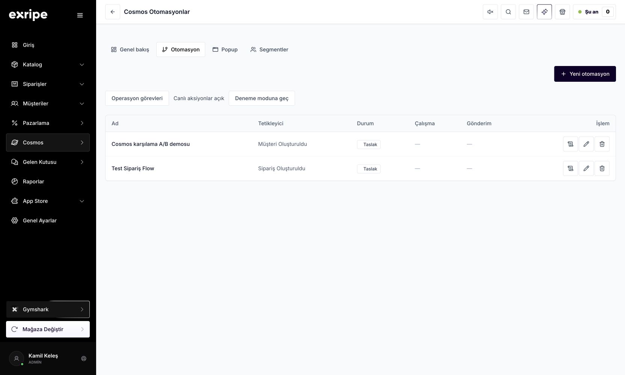Delete Test Sipariş Flow with trash icon
The width and height of the screenshot is (625, 375).
(x=602, y=168)
